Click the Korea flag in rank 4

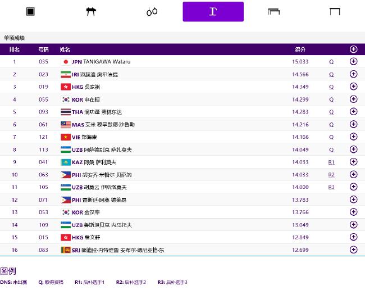click(66, 99)
